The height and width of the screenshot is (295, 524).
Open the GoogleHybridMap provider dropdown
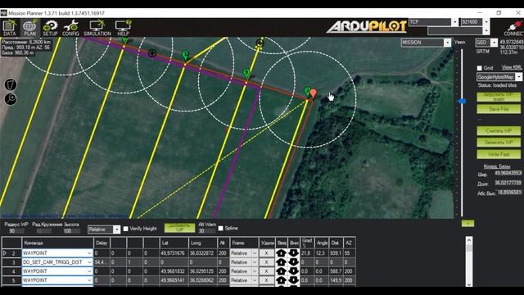518,77
